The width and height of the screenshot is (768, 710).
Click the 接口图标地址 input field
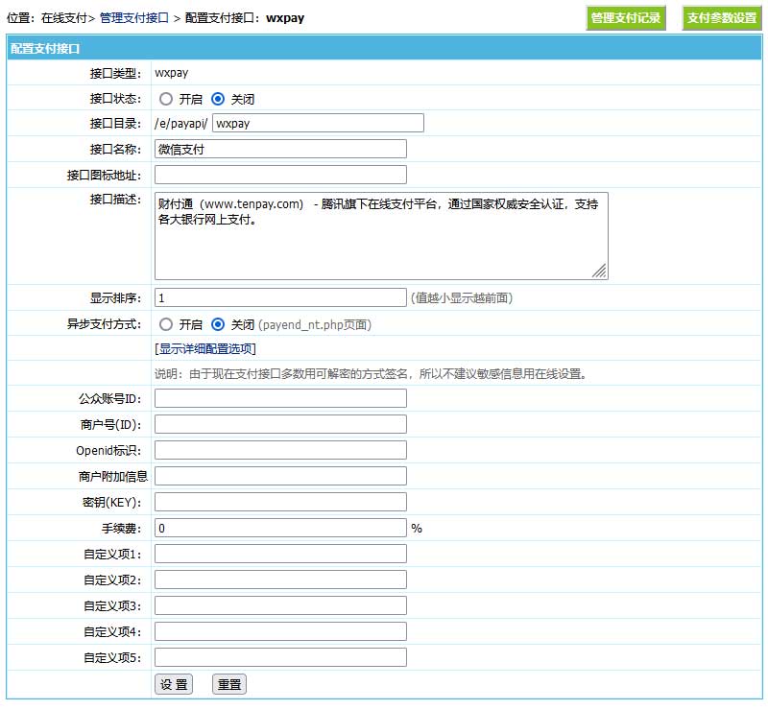[x=280, y=175]
